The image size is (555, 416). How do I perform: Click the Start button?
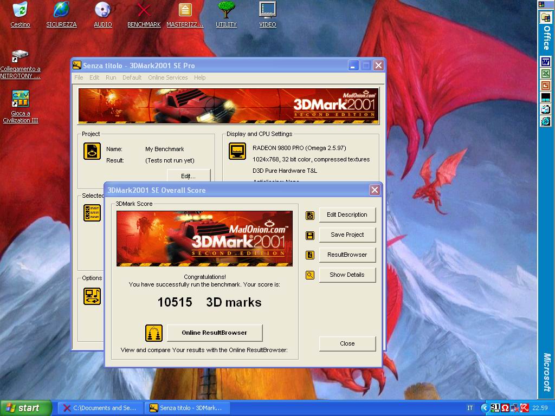tap(26, 408)
